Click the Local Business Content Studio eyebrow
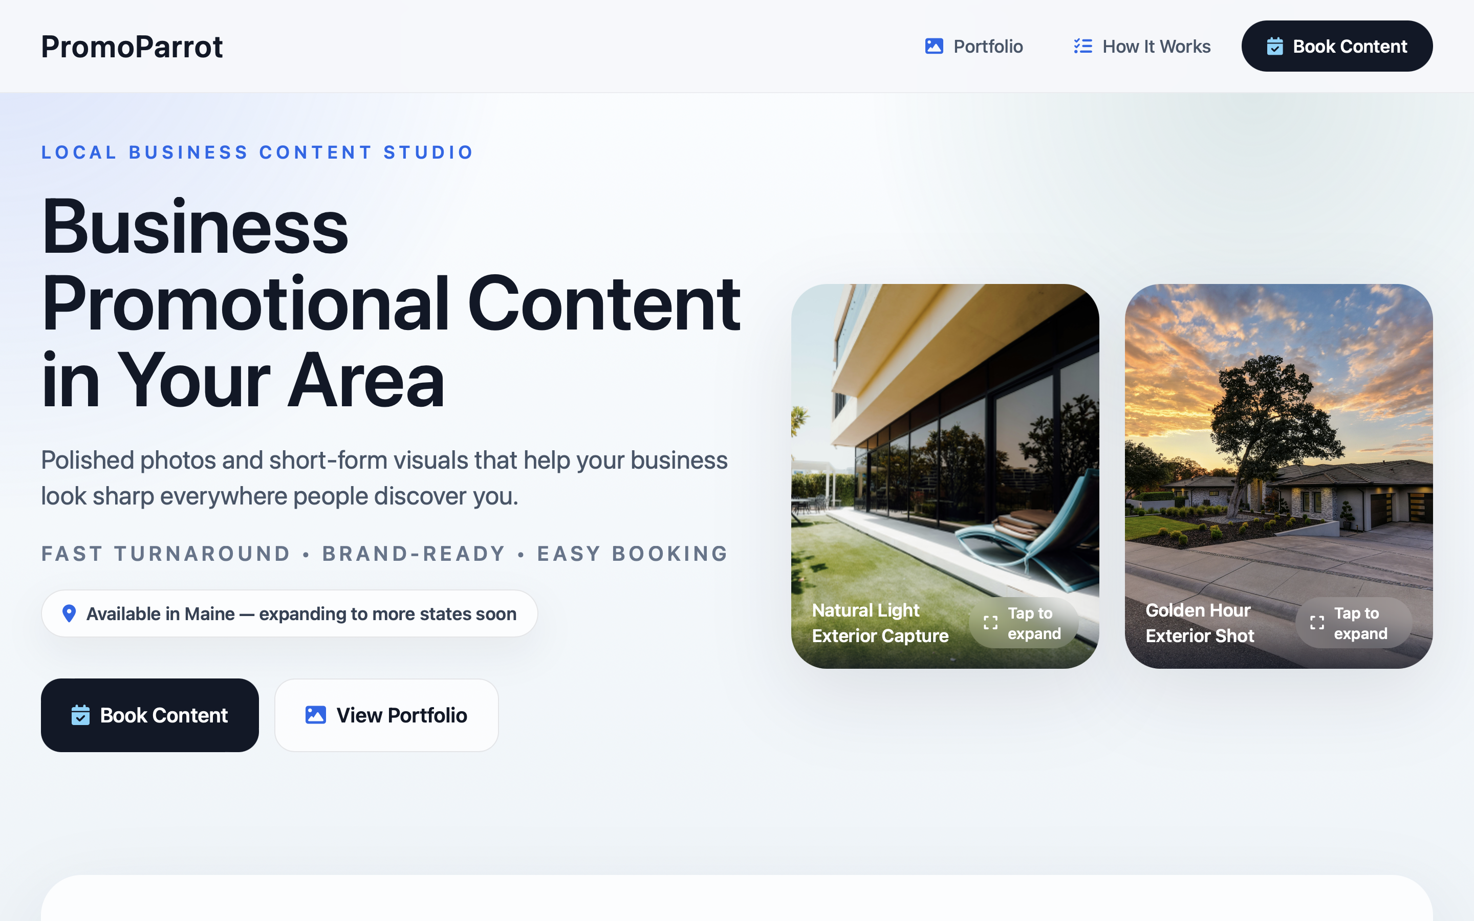The width and height of the screenshot is (1474, 921). coord(257,152)
